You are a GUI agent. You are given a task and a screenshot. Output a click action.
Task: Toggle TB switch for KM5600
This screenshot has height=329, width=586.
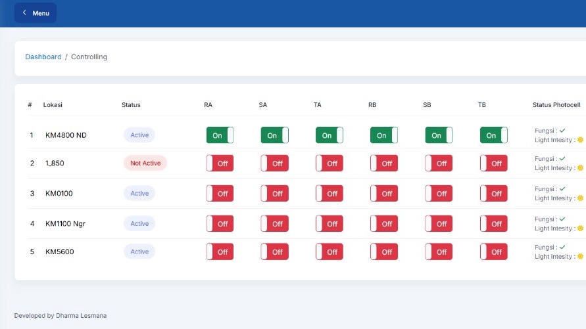[493, 252]
